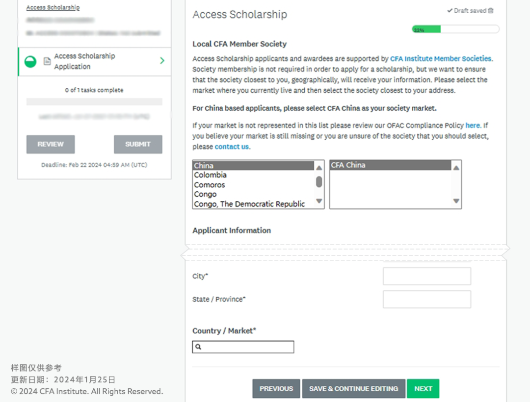Open CFA Institute Member Societies link
The width and height of the screenshot is (530, 402).
pos(441,59)
